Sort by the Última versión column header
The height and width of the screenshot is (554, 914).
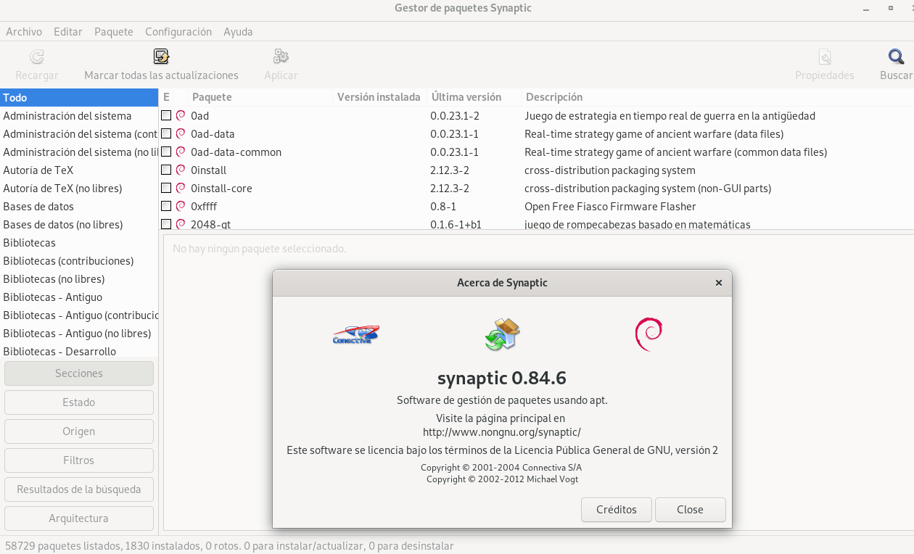pyautogui.click(x=474, y=97)
